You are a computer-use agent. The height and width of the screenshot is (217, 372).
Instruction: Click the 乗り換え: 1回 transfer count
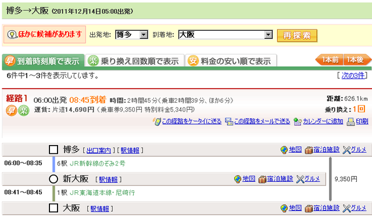pos(345,109)
